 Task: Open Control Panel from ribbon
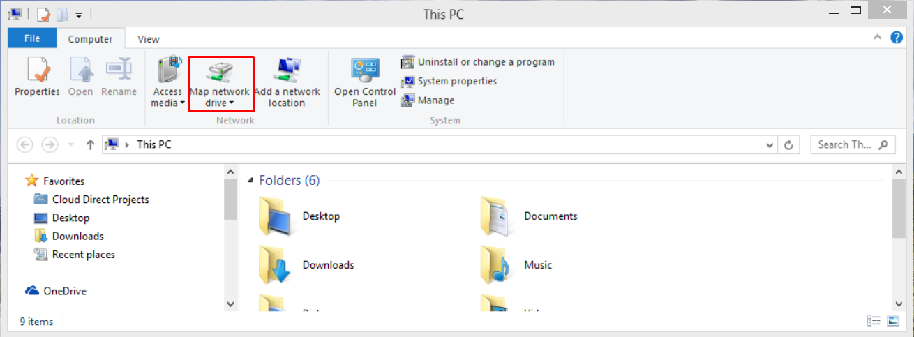pos(365,82)
